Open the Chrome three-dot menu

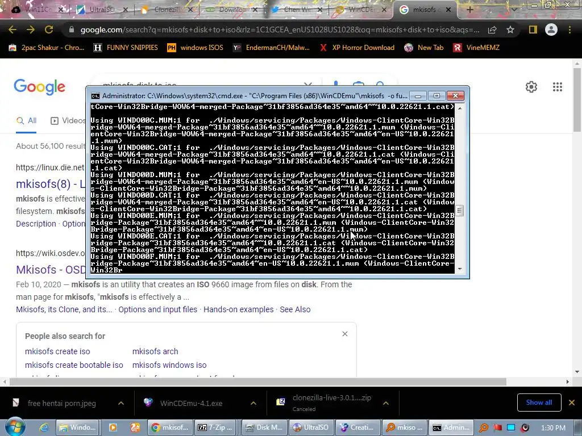[569, 30]
